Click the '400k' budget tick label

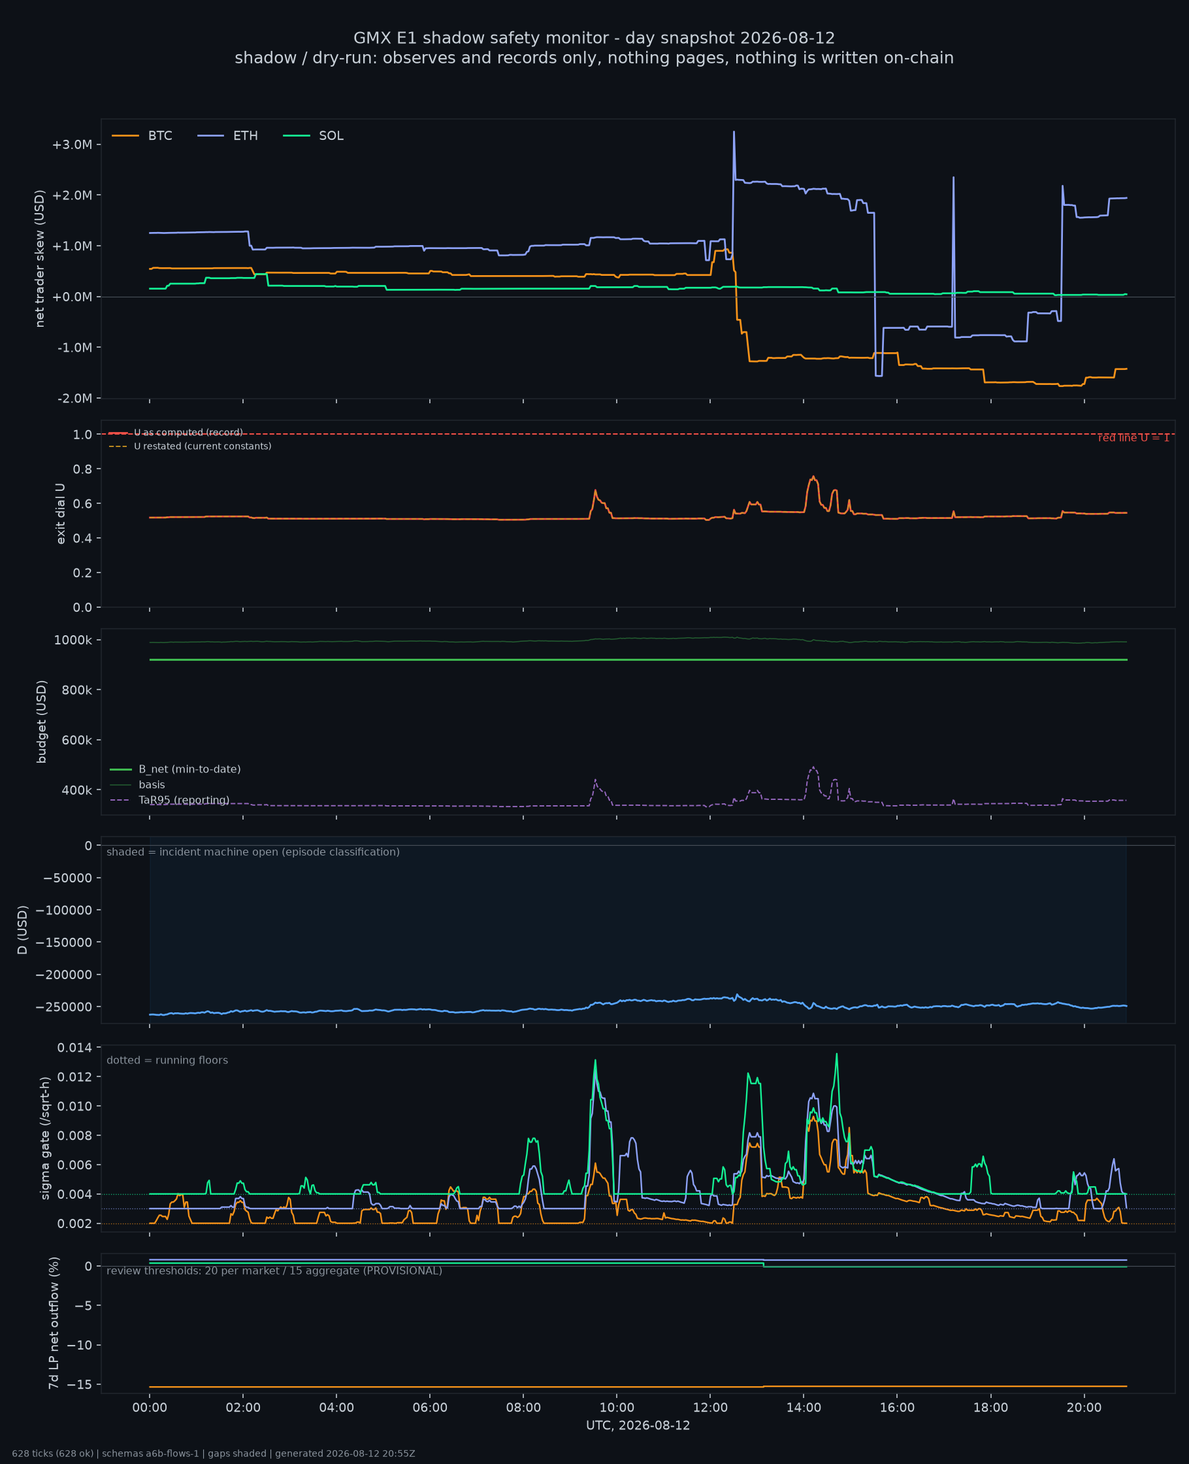pos(76,790)
